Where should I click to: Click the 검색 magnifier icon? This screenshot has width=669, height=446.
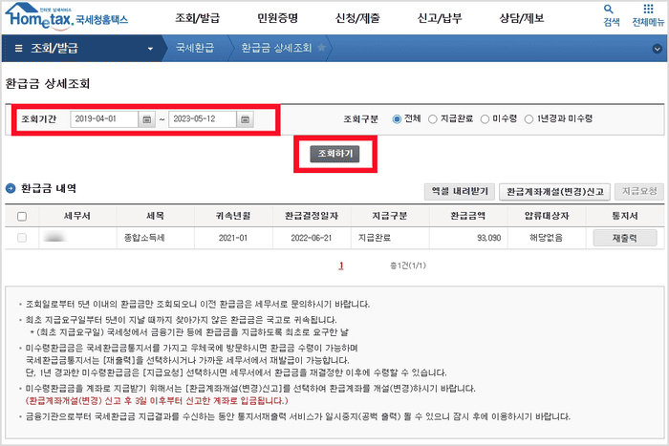pos(609,9)
